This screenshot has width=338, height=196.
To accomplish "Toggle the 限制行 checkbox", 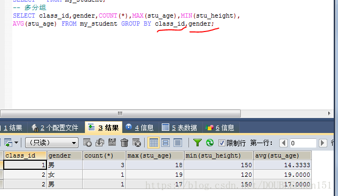I will point(222,143).
